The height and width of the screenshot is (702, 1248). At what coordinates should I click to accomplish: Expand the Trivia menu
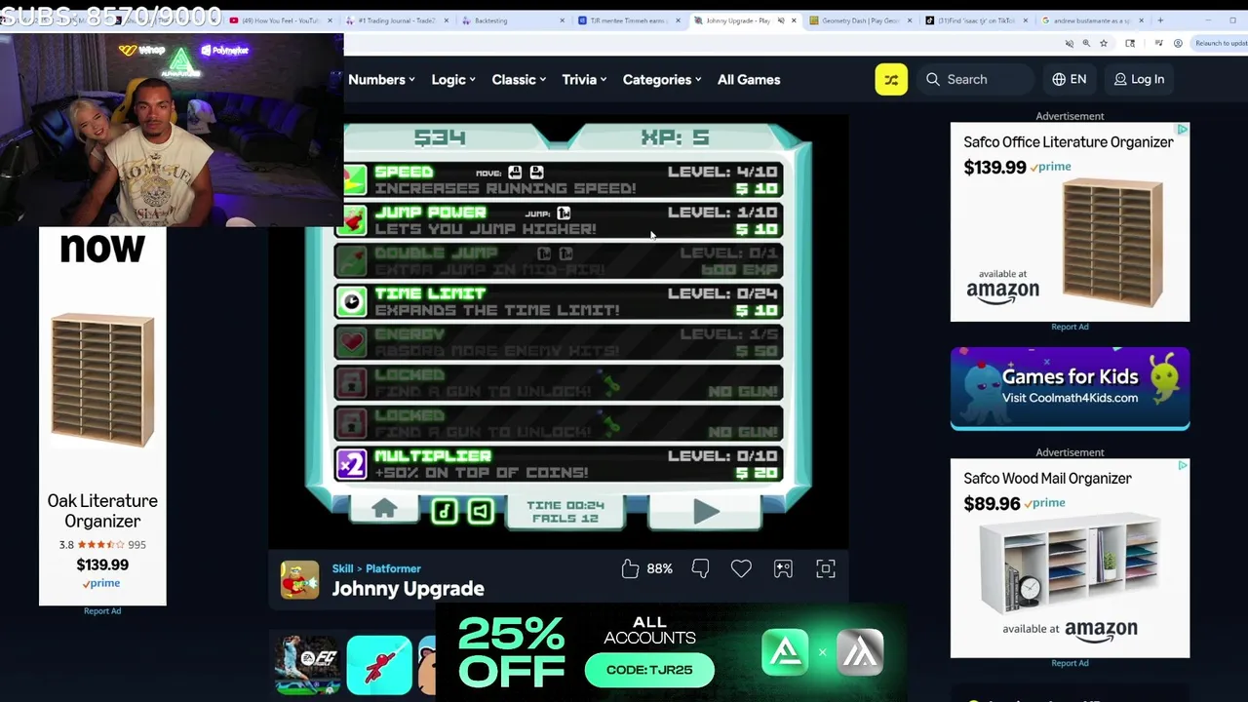pyautogui.click(x=584, y=80)
